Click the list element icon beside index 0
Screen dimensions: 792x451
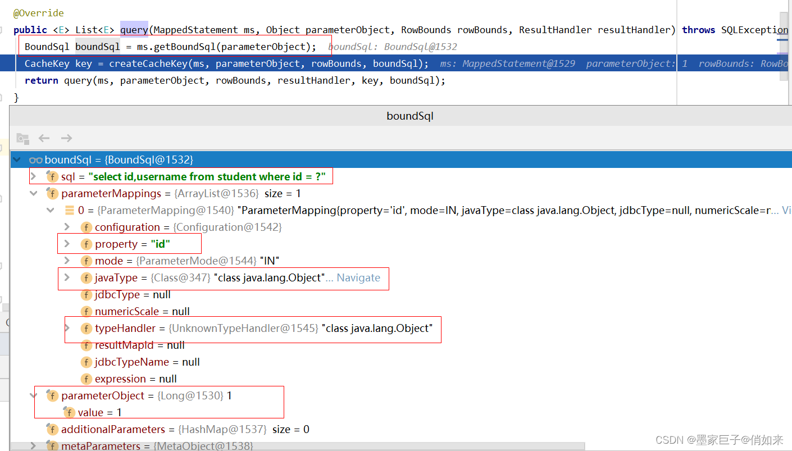70,211
